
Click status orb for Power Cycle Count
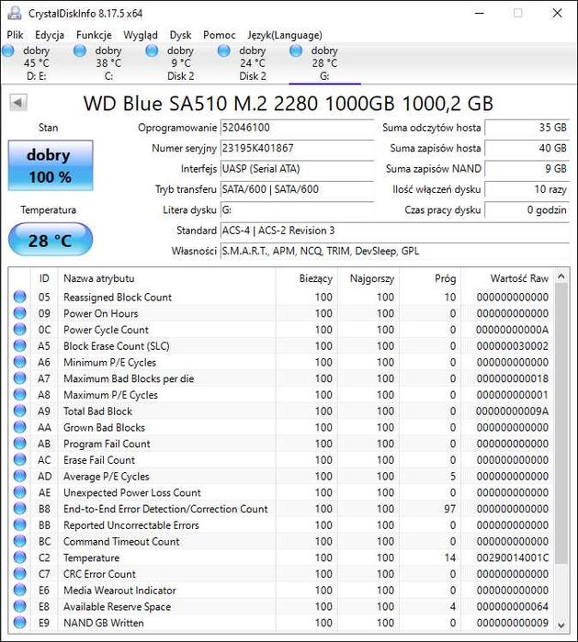(x=19, y=330)
